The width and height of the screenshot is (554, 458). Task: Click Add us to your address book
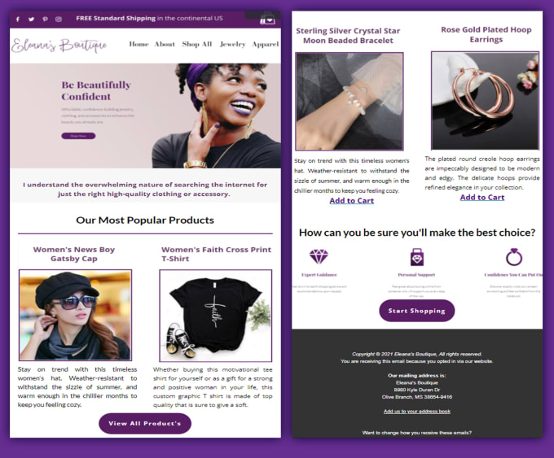[x=417, y=412]
